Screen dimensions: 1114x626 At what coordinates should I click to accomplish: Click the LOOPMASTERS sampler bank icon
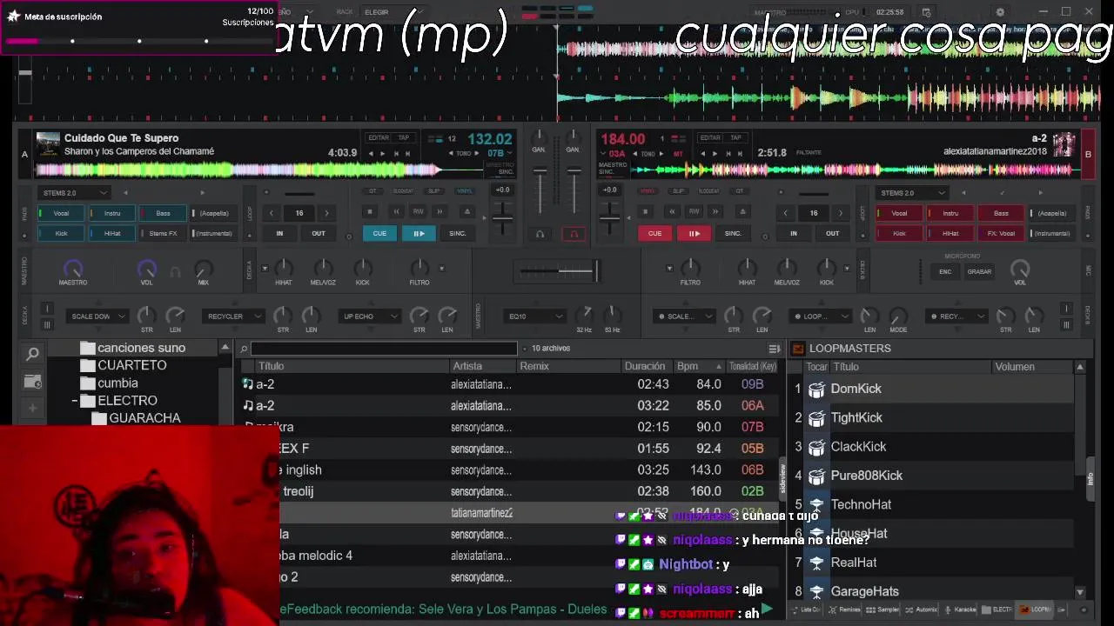[x=798, y=349]
